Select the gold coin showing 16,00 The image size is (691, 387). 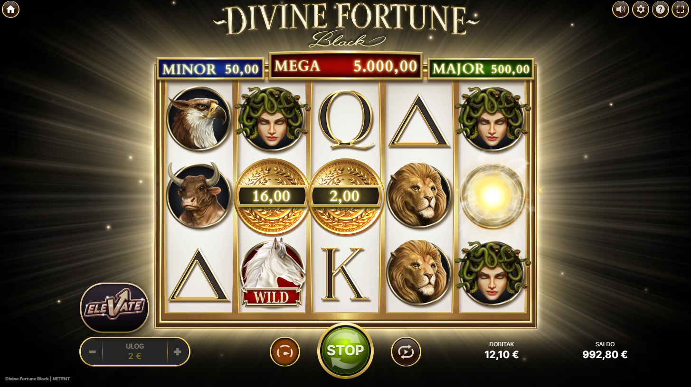pos(272,196)
